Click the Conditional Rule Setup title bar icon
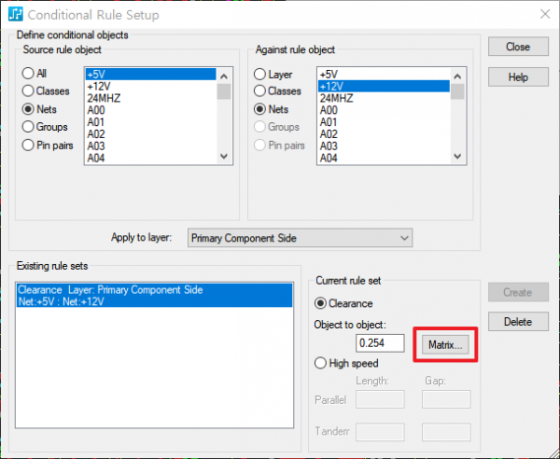Screen dimensions: 560x459 coord(14,14)
